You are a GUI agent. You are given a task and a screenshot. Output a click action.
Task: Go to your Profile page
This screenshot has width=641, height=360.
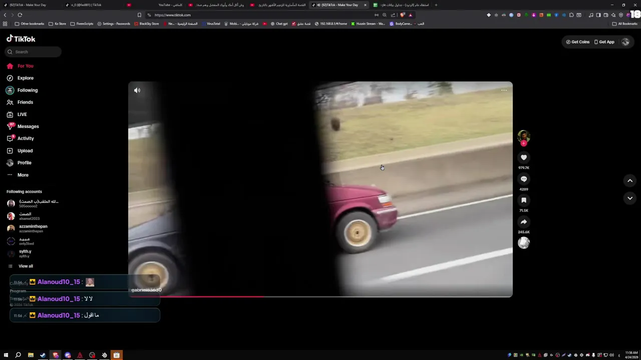[x=19, y=162]
